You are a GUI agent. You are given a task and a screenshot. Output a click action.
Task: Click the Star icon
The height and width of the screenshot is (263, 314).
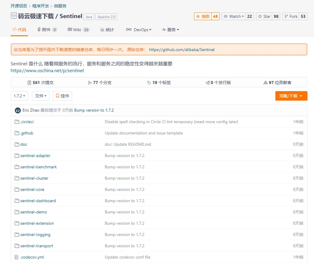click(x=260, y=16)
